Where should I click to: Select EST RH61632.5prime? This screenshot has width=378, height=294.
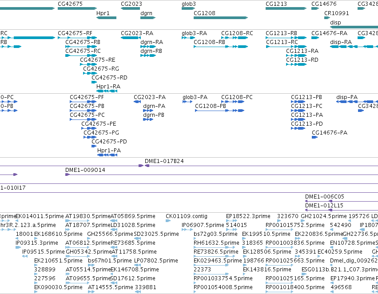[216, 243]
